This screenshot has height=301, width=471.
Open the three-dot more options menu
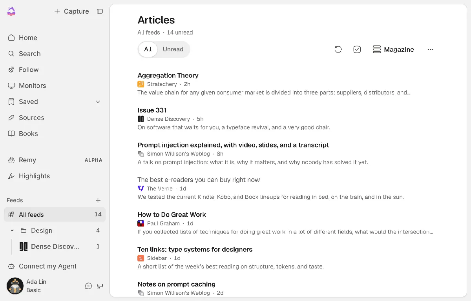click(431, 49)
